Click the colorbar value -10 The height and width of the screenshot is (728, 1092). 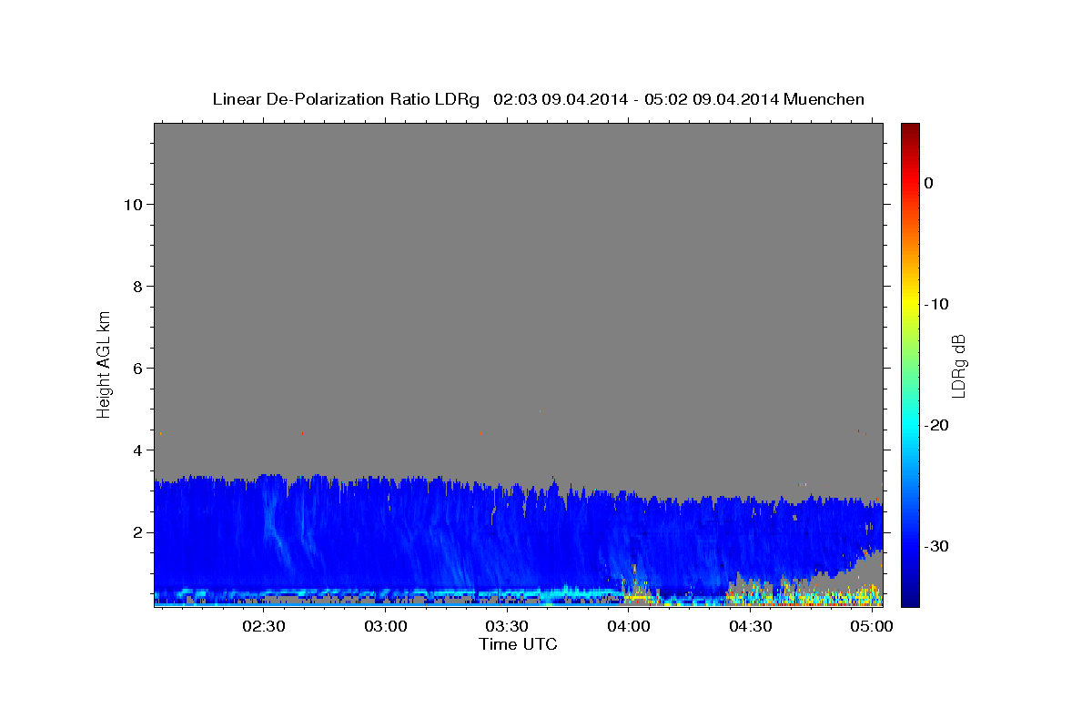(x=937, y=304)
